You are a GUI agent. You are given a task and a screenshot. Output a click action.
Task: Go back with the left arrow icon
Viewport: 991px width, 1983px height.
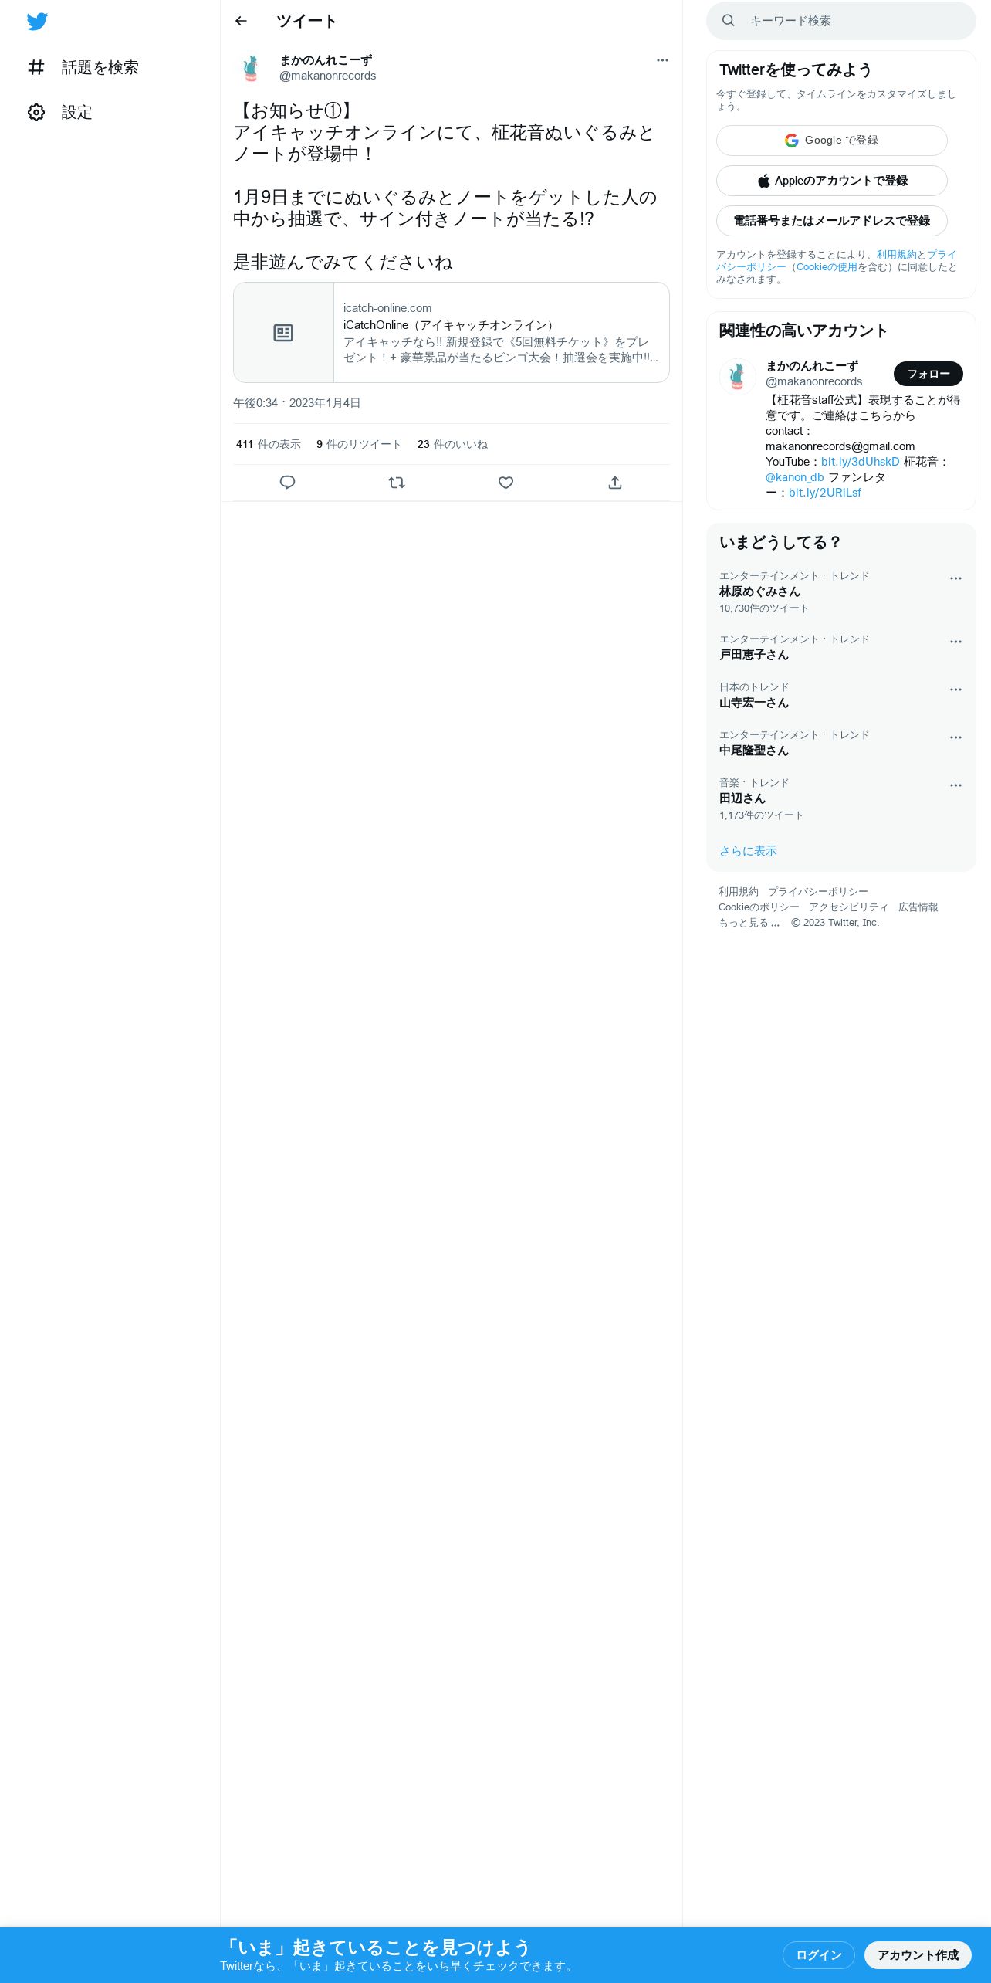[x=241, y=21]
